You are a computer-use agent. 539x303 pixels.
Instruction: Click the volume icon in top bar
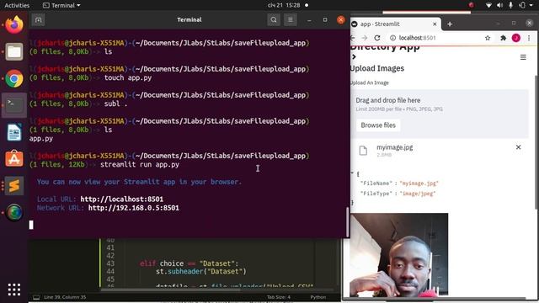point(499,5)
